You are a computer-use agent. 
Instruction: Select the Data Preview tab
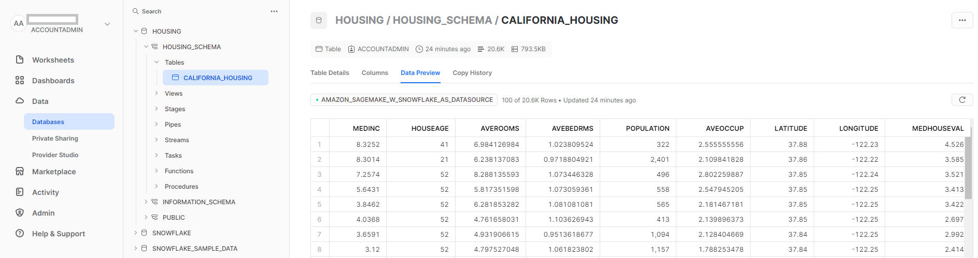(x=420, y=73)
